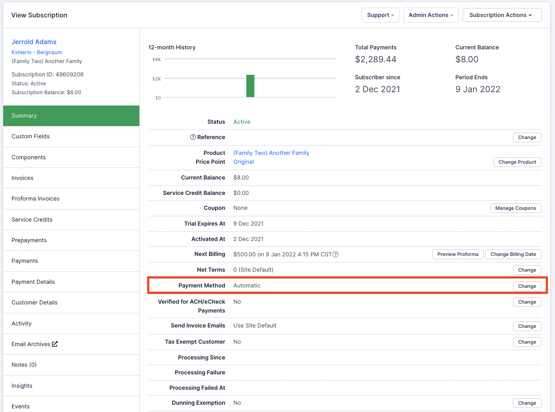Open Notes (0) in the sidebar
The image size is (555, 412).
24,365
